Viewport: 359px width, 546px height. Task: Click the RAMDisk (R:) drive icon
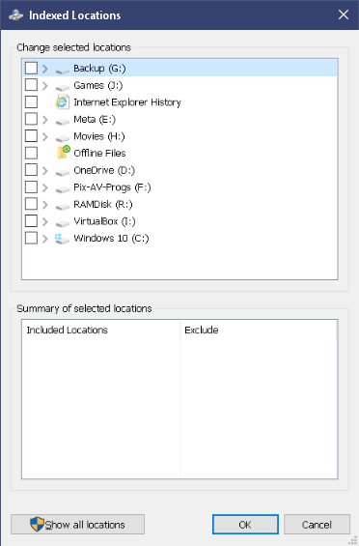coord(63,207)
